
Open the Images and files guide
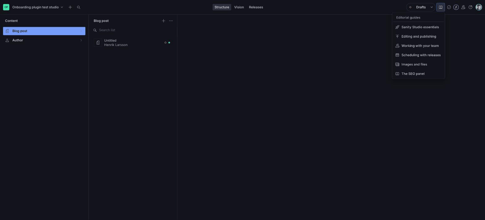point(418,64)
